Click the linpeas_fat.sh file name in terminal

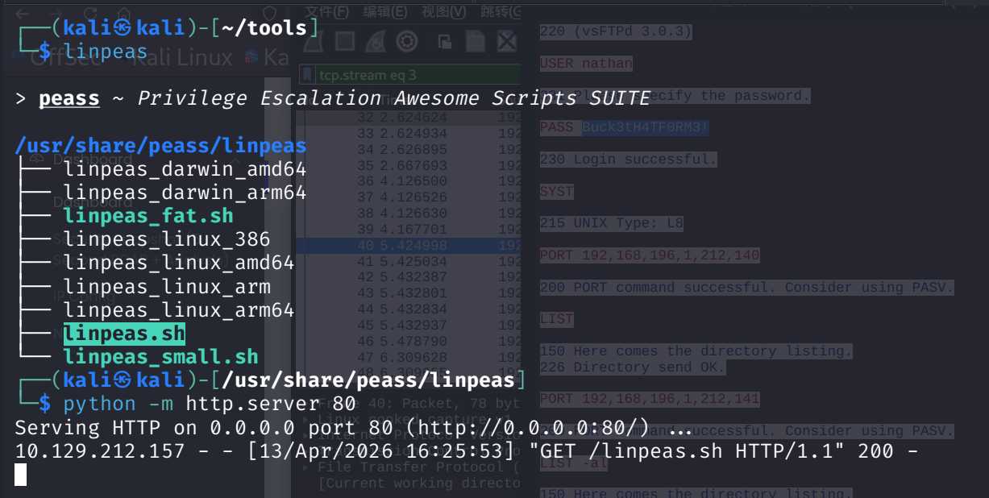point(148,216)
